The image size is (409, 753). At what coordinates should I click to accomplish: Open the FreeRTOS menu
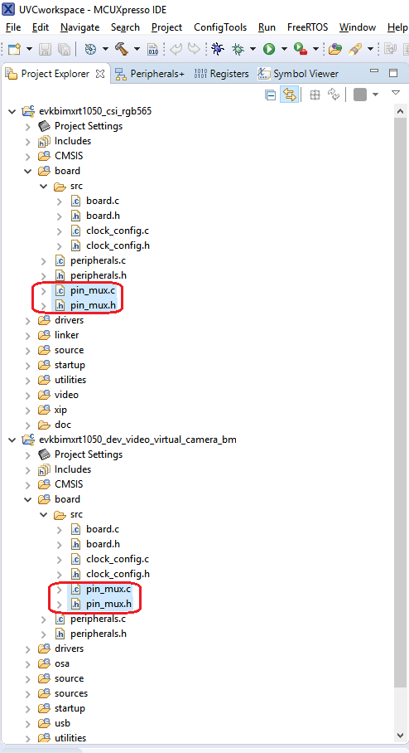(307, 27)
